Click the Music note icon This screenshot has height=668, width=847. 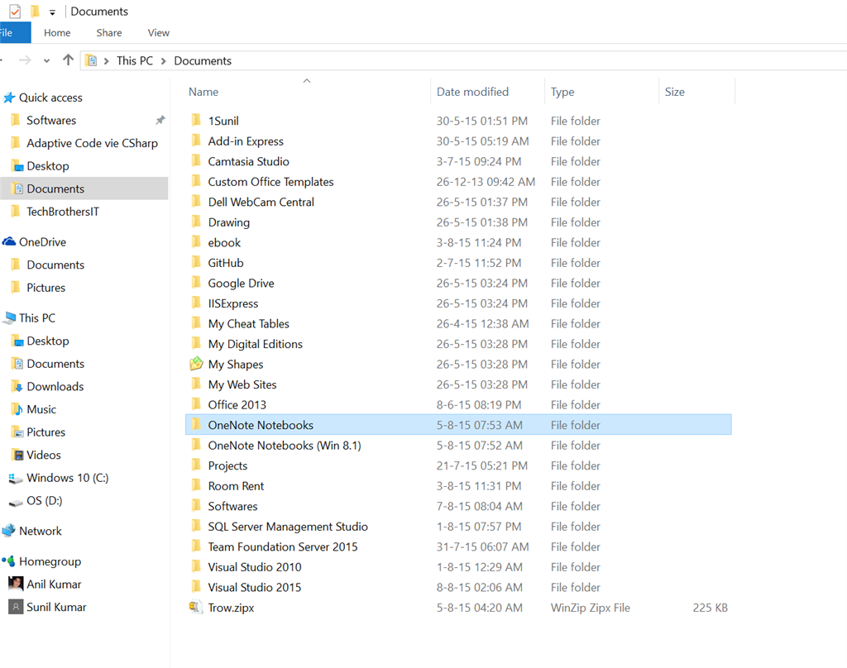click(x=18, y=409)
